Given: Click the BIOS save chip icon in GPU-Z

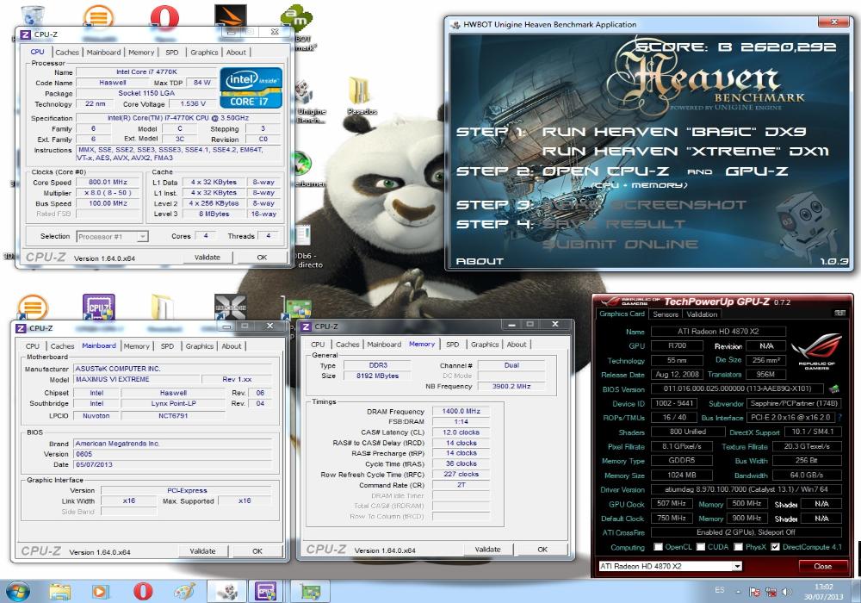Looking at the screenshot, I should [834, 389].
